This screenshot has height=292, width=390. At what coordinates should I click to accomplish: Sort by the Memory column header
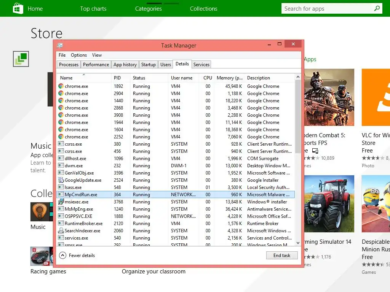point(229,78)
